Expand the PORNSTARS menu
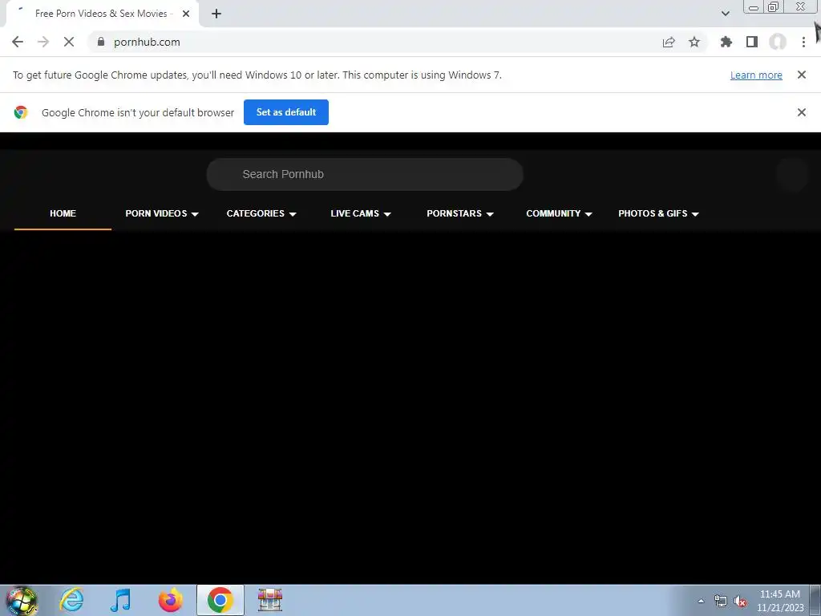This screenshot has width=821, height=616. click(x=460, y=213)
